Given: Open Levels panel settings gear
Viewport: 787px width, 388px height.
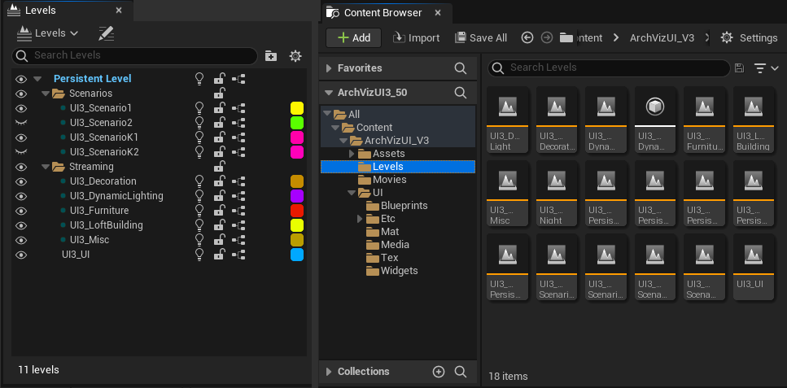Looking at the screenshot, I should [x=295, y=55].
